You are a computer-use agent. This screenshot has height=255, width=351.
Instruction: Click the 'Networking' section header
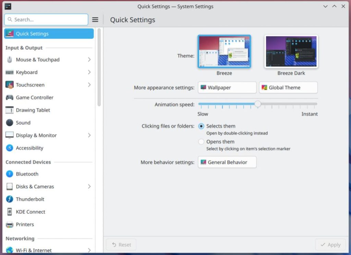click(20, 239)
